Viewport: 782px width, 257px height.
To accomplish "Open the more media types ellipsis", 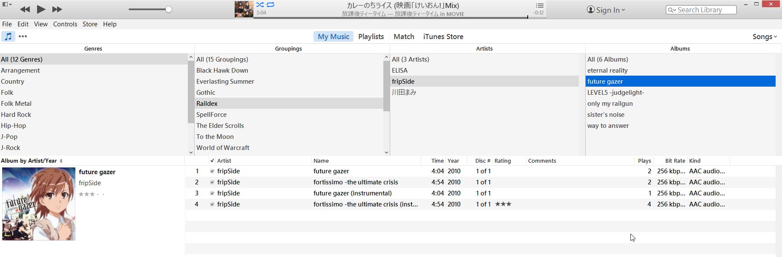I will click(x=23, y=37).
